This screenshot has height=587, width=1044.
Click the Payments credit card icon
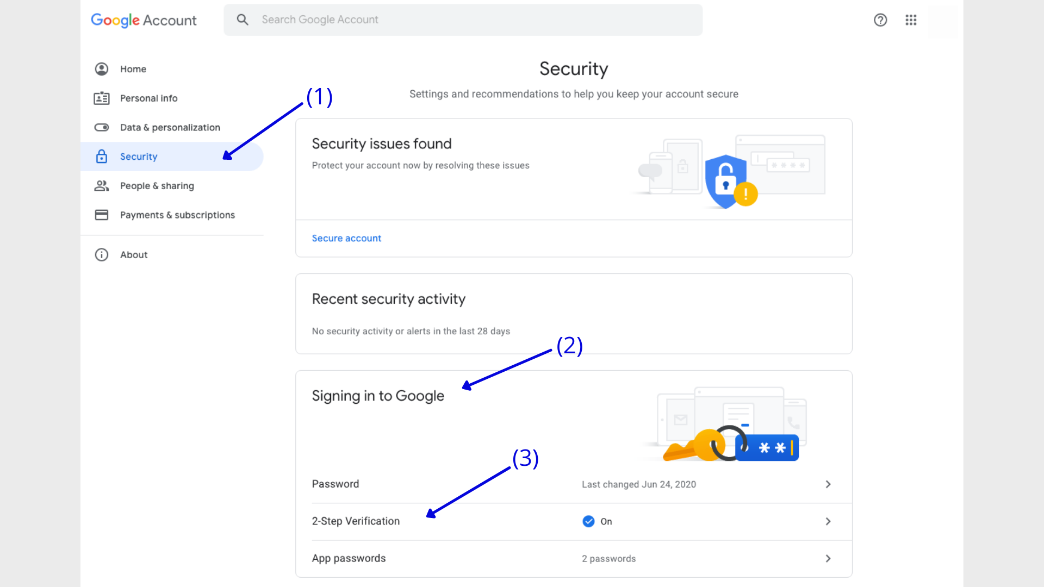coord(102,215)
